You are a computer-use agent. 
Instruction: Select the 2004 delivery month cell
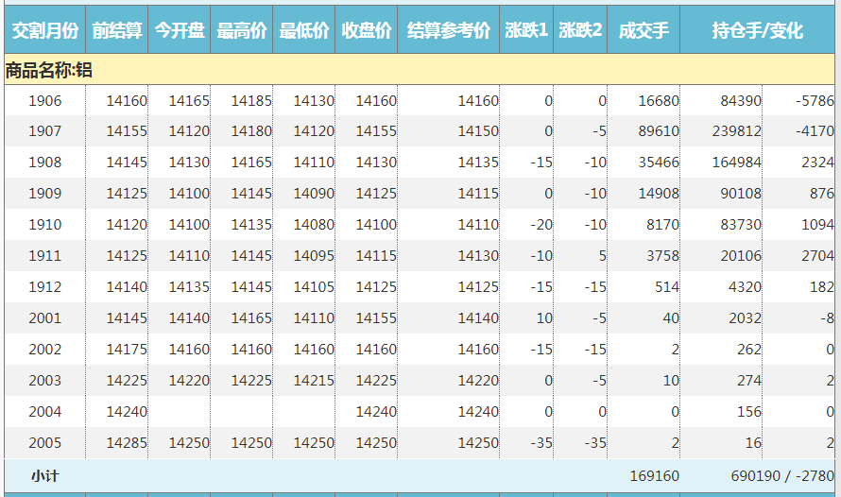pyautogui.click(x=45, y=412)
